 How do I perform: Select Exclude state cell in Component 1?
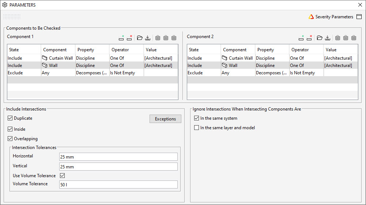coord(24,73)
